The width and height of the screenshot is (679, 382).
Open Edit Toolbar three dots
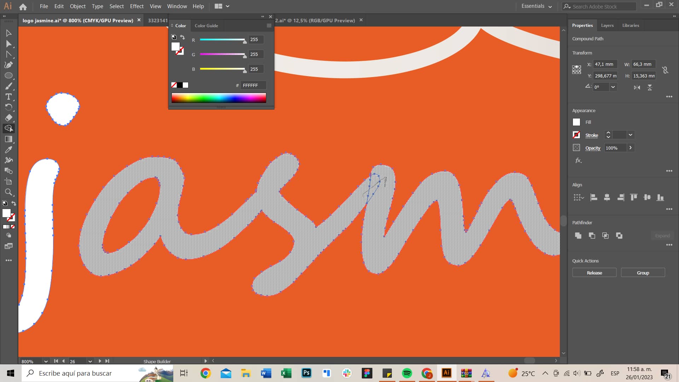click(9, 260)
